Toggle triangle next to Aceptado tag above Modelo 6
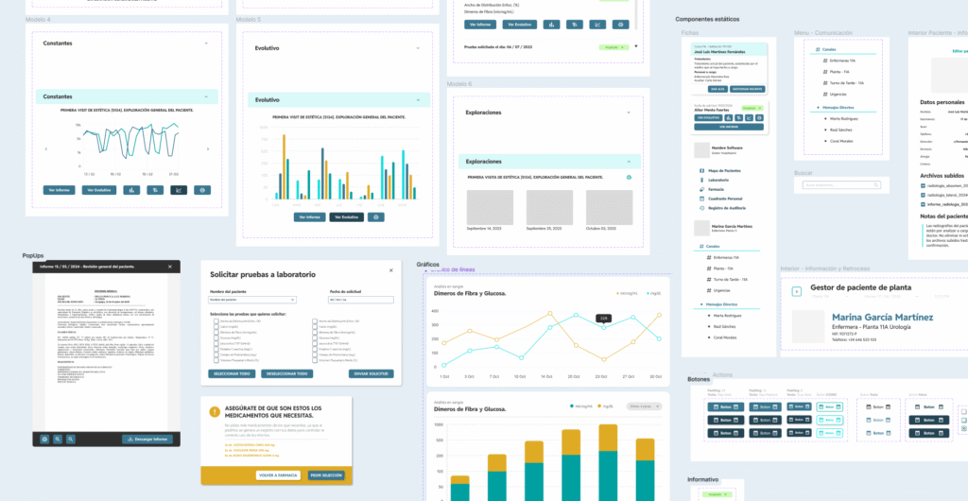Screen dimensions: 968x501 pyautogui.click(x=635, y=46)
